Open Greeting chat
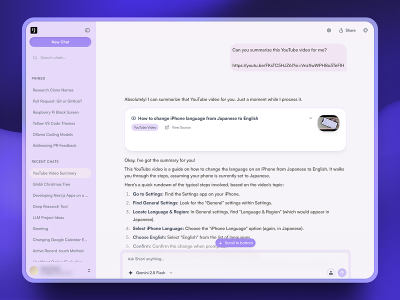This screenshot has width=400, height=300. tap(40, 228)
